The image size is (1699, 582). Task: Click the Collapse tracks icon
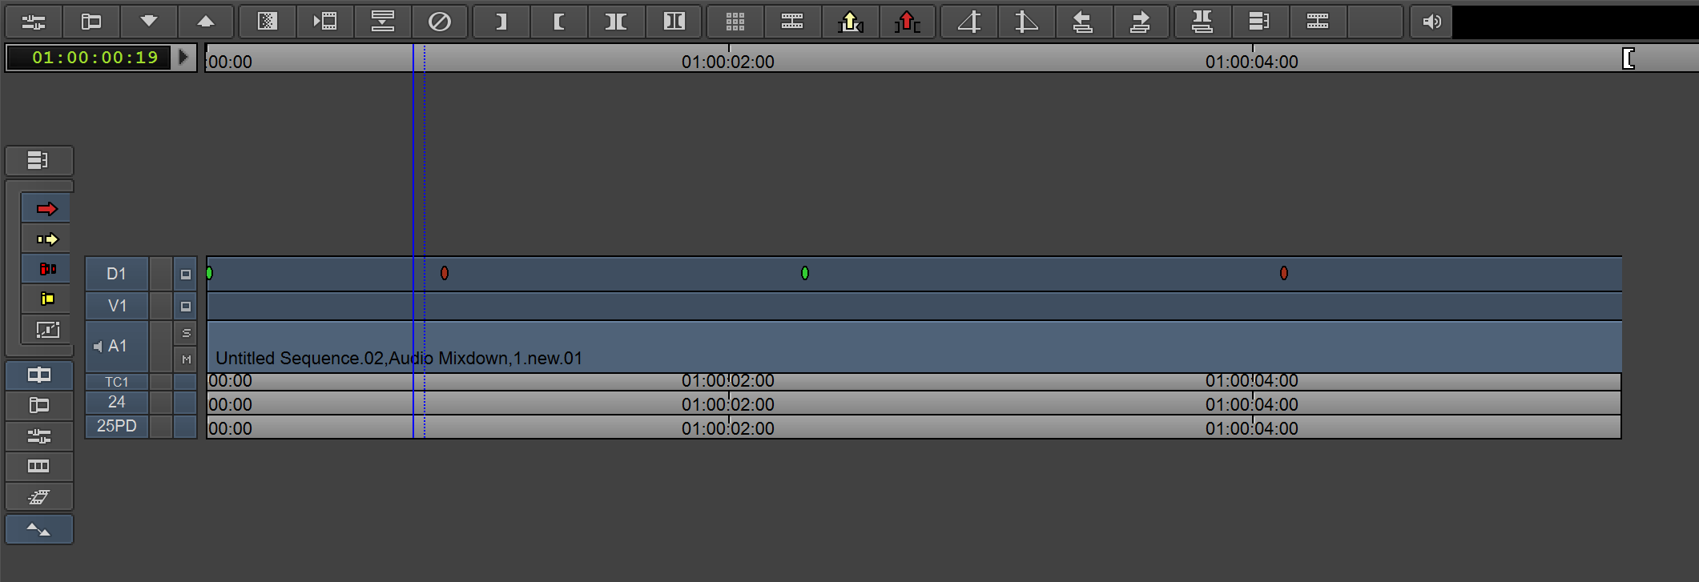pos(383,22)
